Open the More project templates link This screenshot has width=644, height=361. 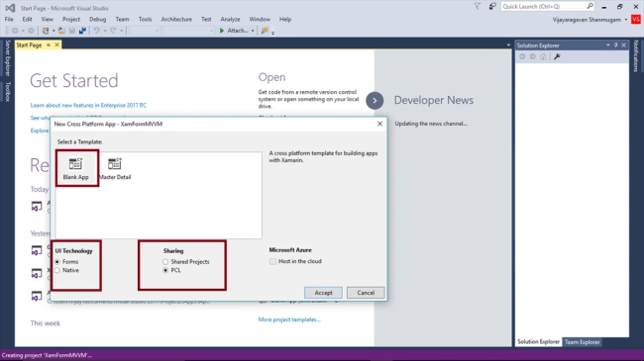coord(289,319)
